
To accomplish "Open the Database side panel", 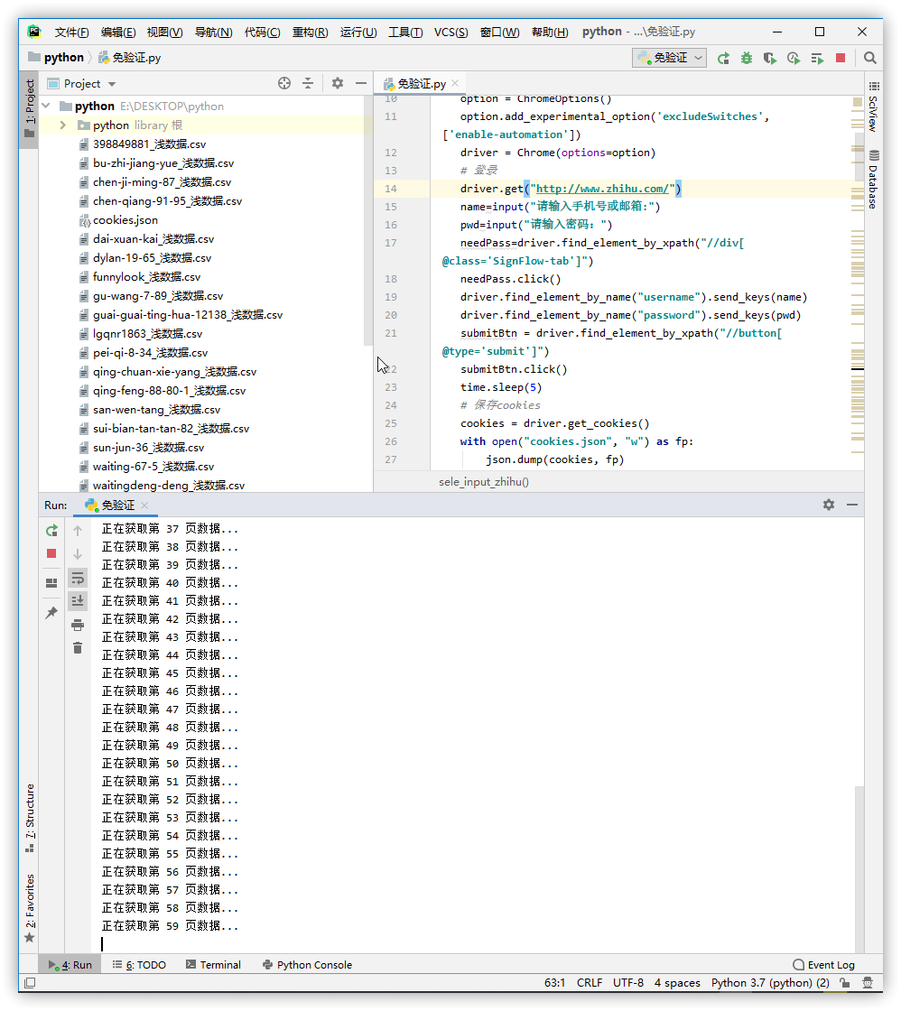I will [873, 180].
